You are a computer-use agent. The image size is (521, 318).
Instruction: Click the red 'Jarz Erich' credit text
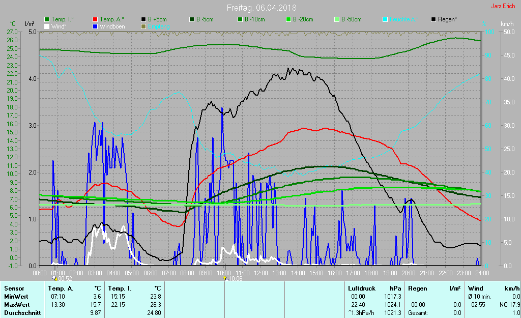pyautogui.click(x=503, y=6)
